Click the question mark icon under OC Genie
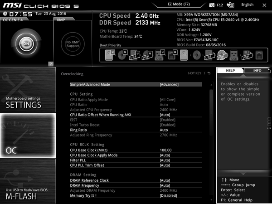 pos(51,64)
